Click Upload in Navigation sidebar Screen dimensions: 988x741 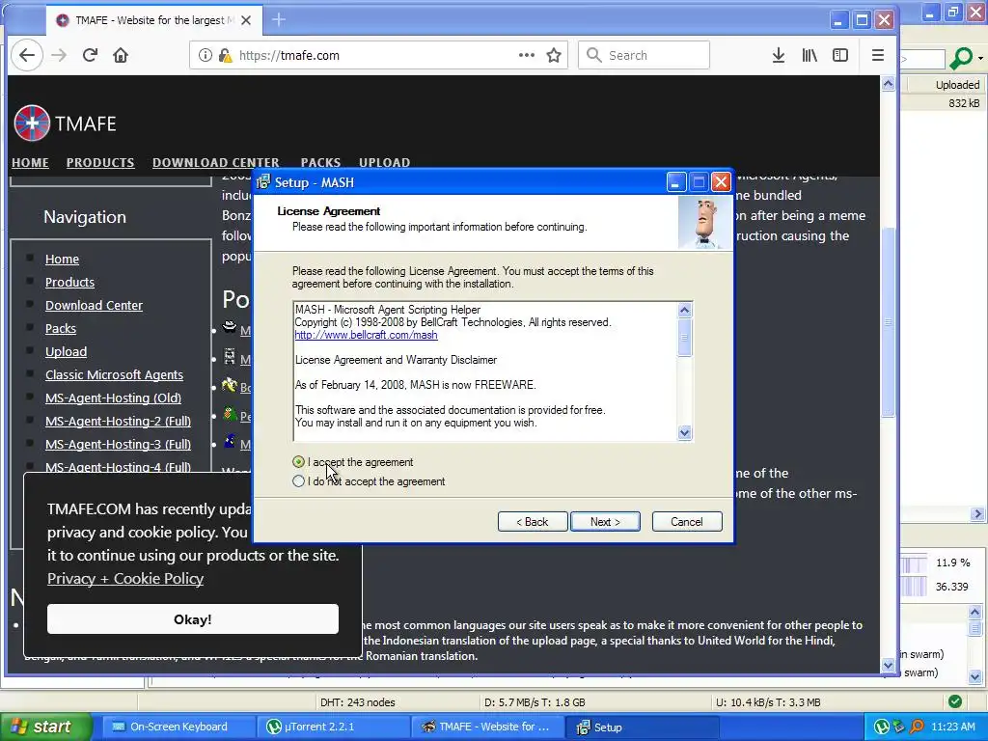coord(67,351)
